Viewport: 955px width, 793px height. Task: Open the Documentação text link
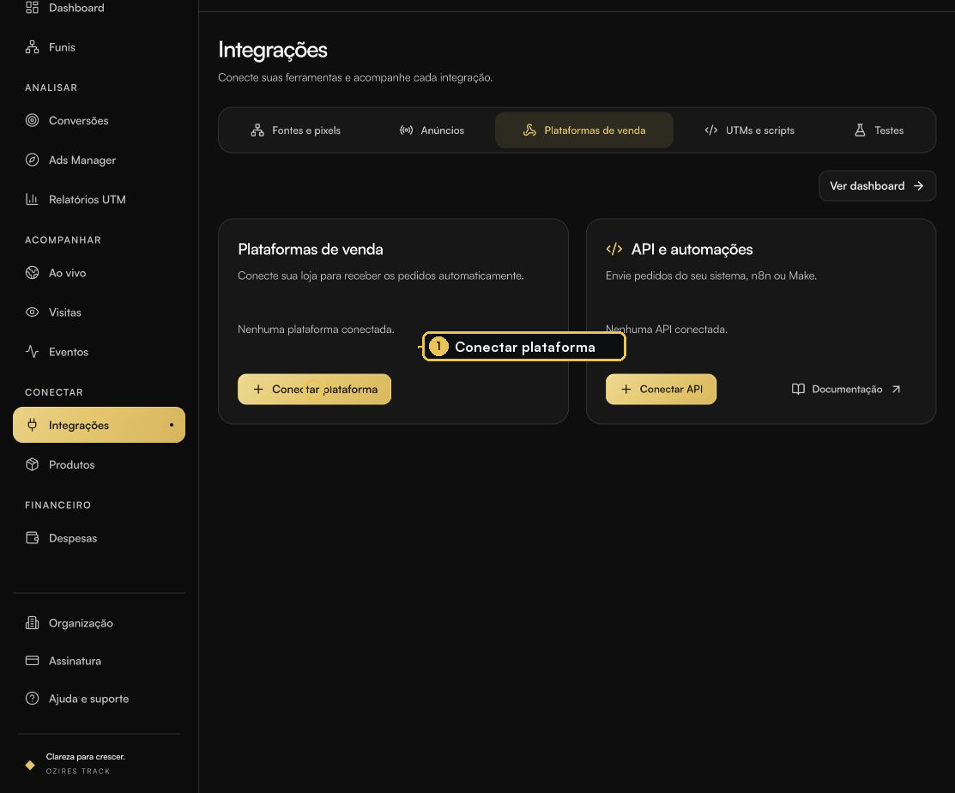[847, 389]
